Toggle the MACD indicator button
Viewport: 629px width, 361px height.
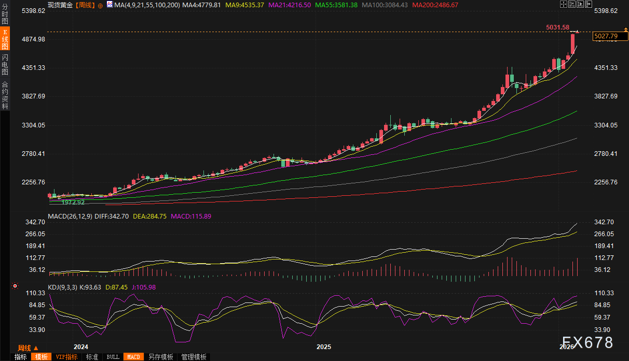pos(133,357)
